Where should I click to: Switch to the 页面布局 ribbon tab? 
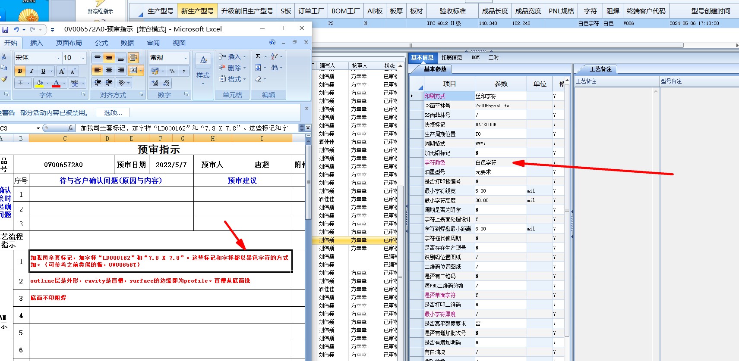tap(69, 43)
